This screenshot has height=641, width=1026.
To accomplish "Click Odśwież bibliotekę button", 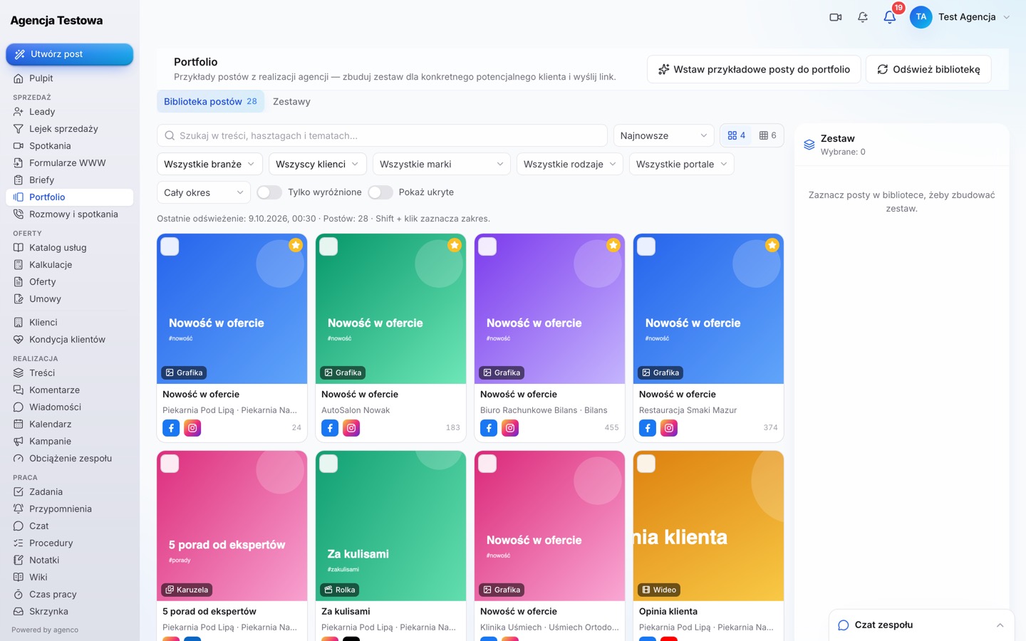I will coord(928,69).
